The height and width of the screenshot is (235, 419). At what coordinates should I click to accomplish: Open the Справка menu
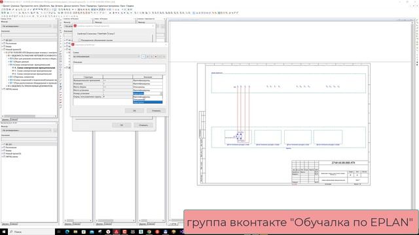coord(130,6)
